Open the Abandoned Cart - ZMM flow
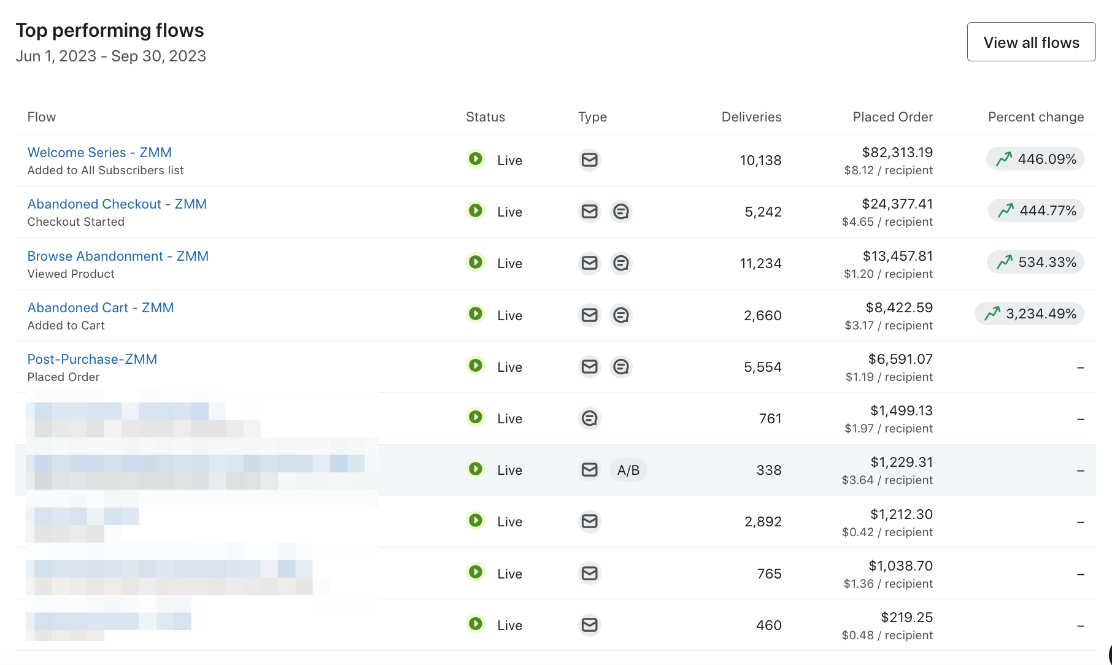 point(101,307)
